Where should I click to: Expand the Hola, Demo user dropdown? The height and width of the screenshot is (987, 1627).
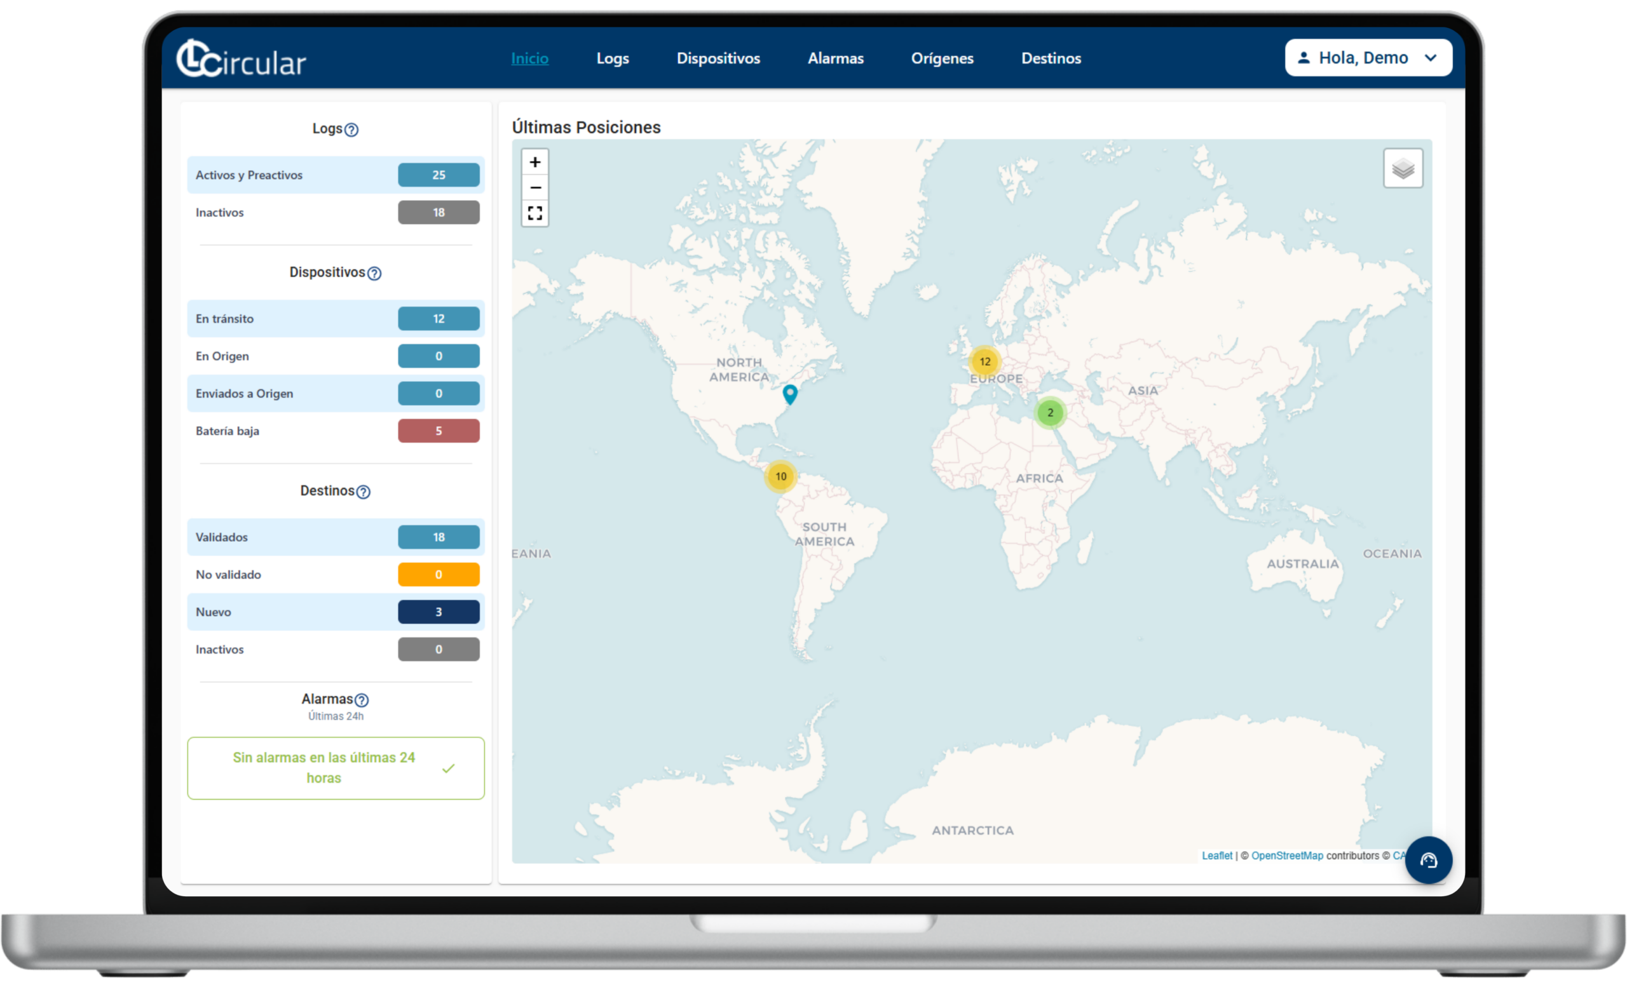click(1368, 58)
